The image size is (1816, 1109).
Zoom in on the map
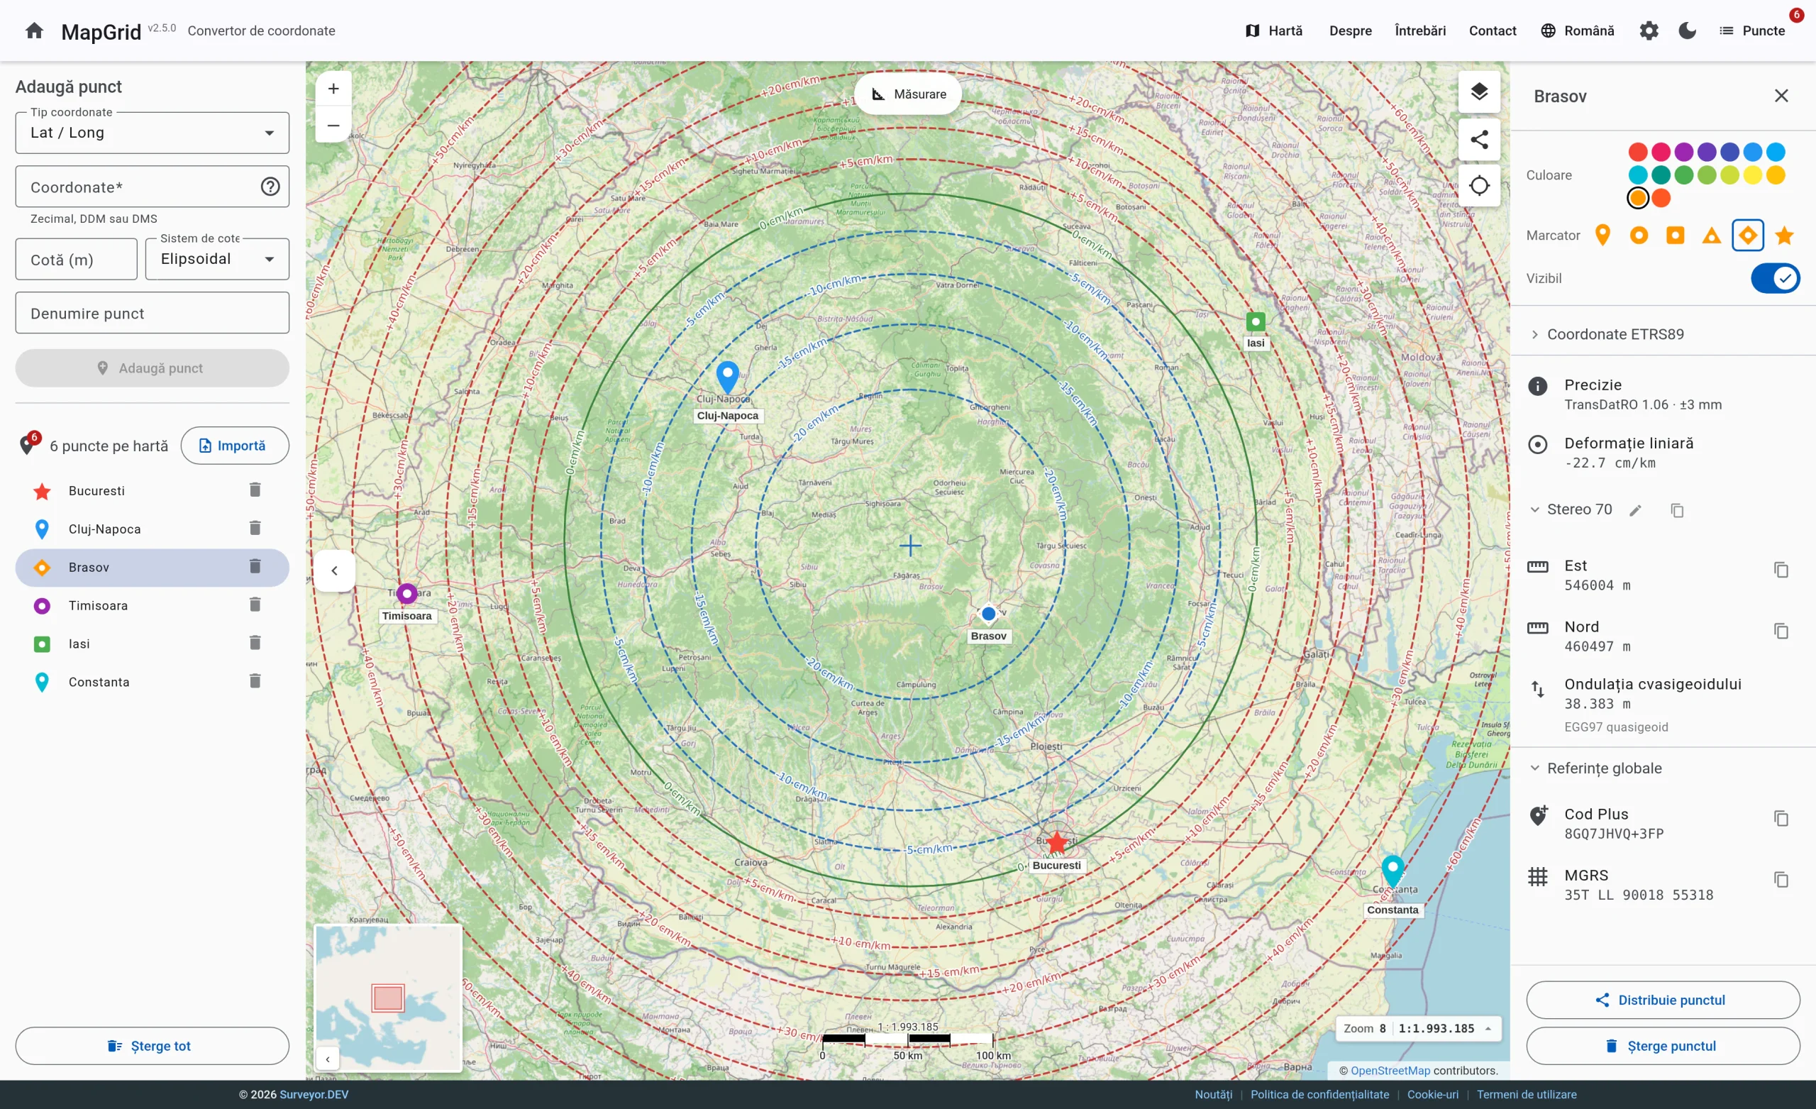click(x=333, y=89)
